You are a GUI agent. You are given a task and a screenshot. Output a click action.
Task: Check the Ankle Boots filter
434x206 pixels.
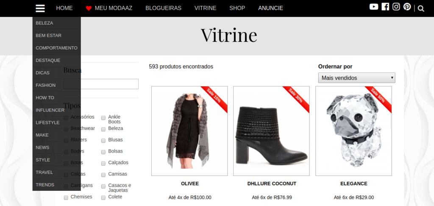click(x=103, y=118)
